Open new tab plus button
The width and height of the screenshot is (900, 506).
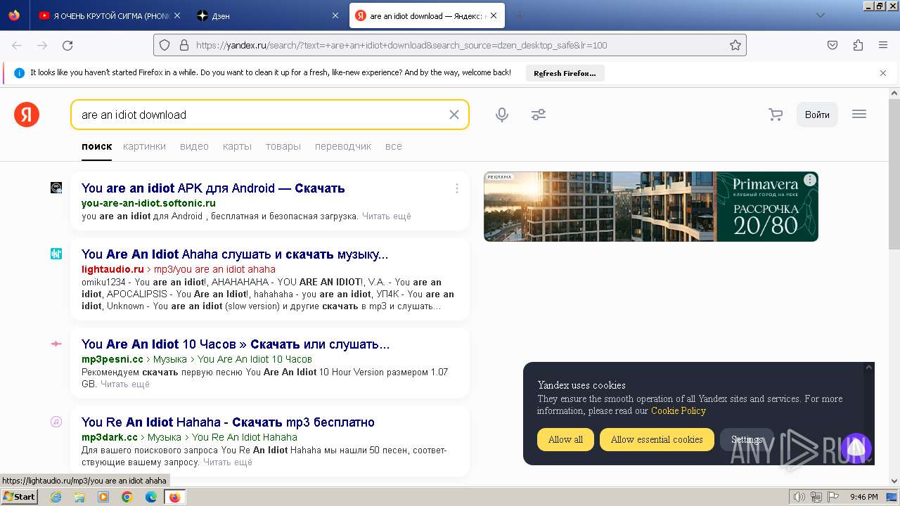[520, 15]
